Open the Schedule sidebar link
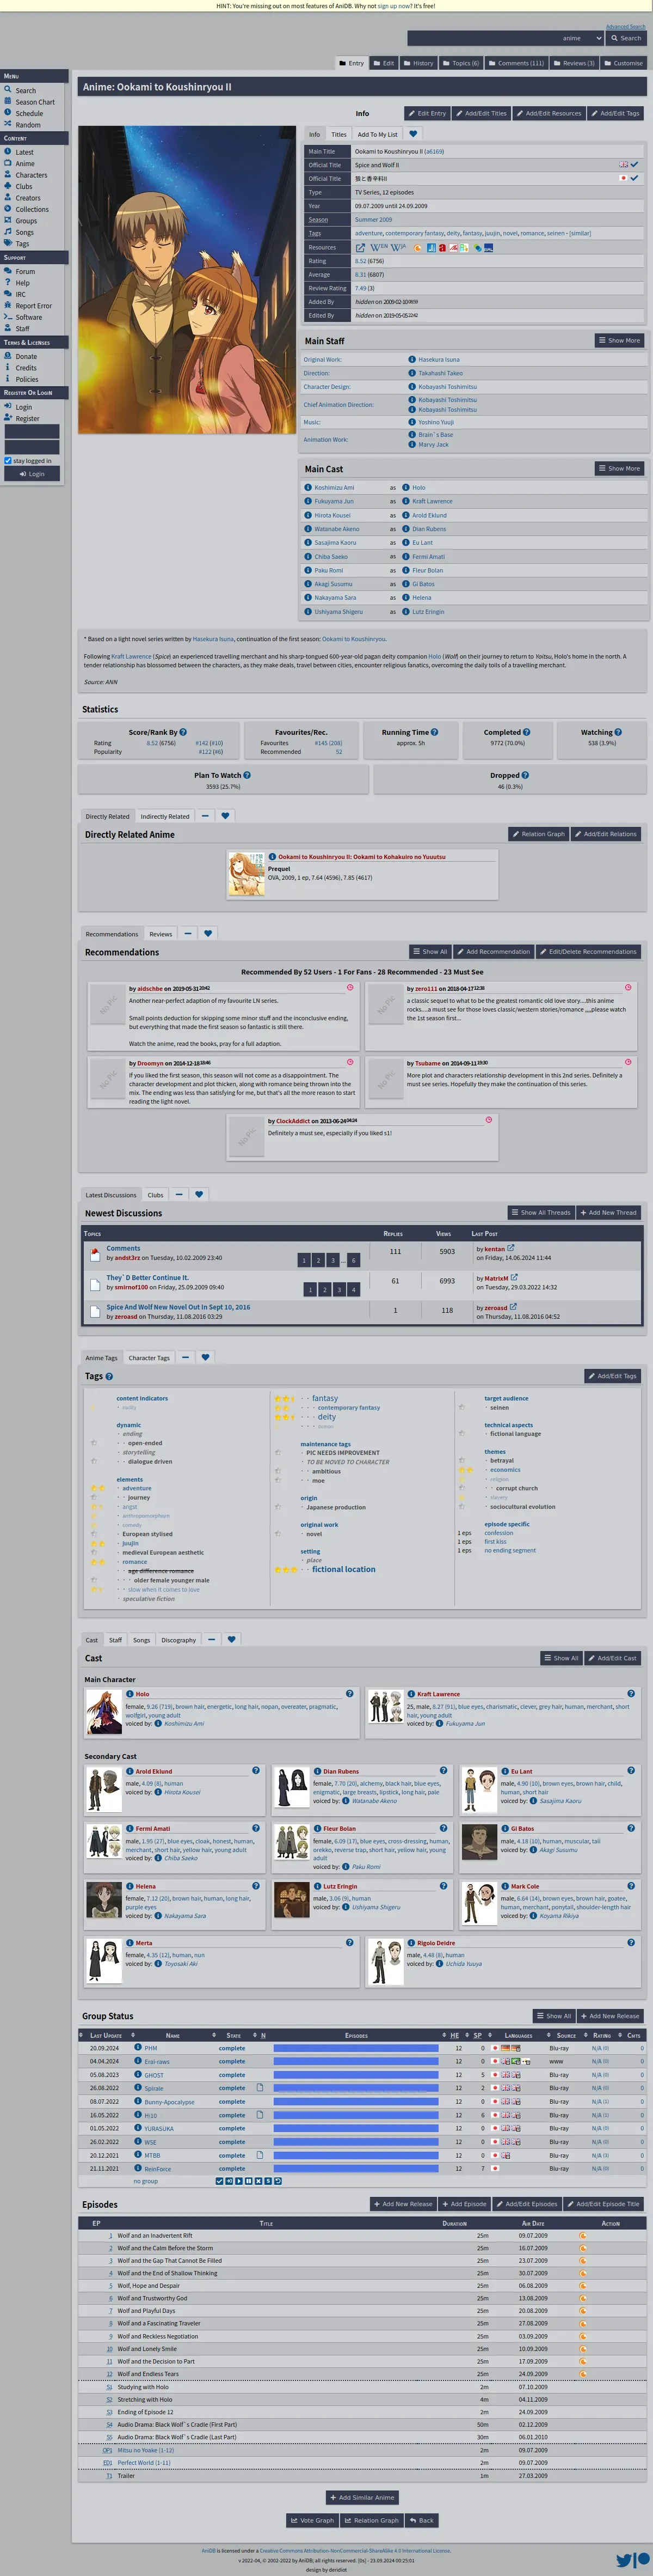The width and height of the screenshot is (653, 2576). 29,113
